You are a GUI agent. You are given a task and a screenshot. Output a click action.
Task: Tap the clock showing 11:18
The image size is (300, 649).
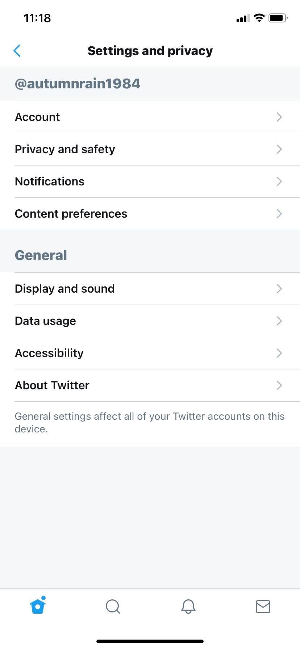[37, 18]
